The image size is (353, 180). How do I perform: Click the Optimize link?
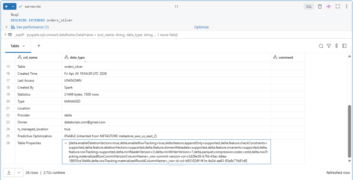coord(201,27)
